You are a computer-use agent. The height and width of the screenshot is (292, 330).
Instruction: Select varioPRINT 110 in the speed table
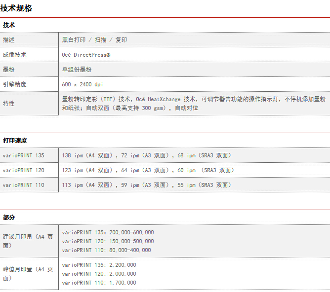click(x=24, y=185)
